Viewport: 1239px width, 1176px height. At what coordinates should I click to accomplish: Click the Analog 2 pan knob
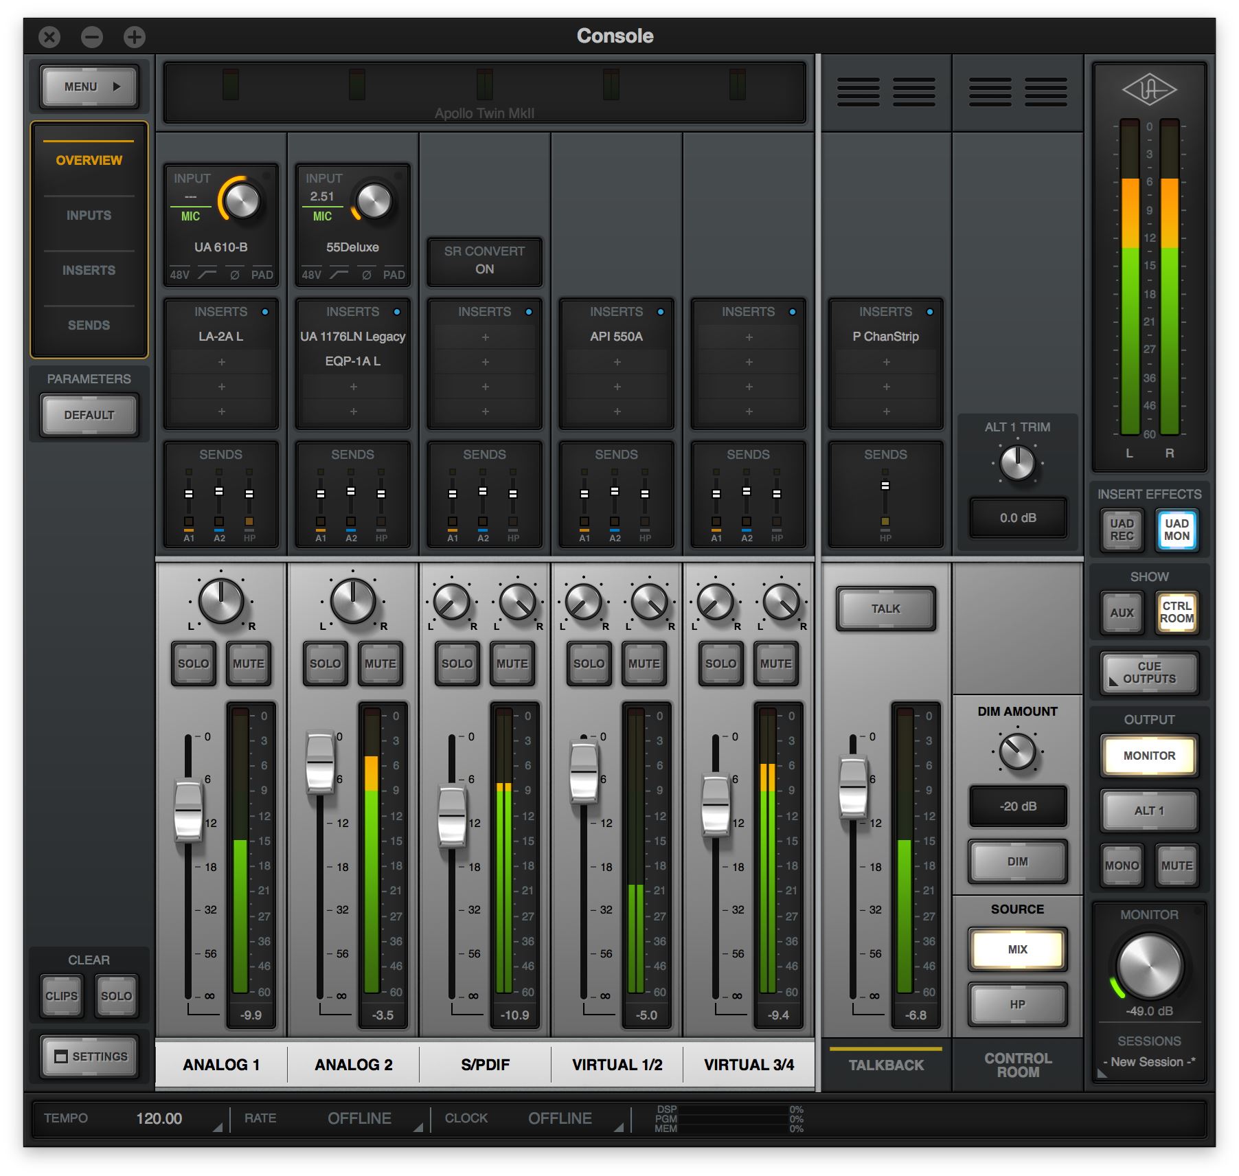pos(353,600)
